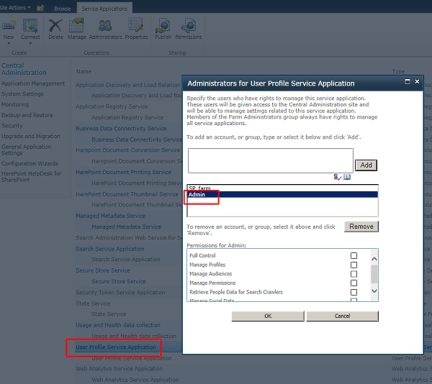This screenshot has width=432, height=384.
Task: Open Security in sidebar
Action: coord(12,125)
